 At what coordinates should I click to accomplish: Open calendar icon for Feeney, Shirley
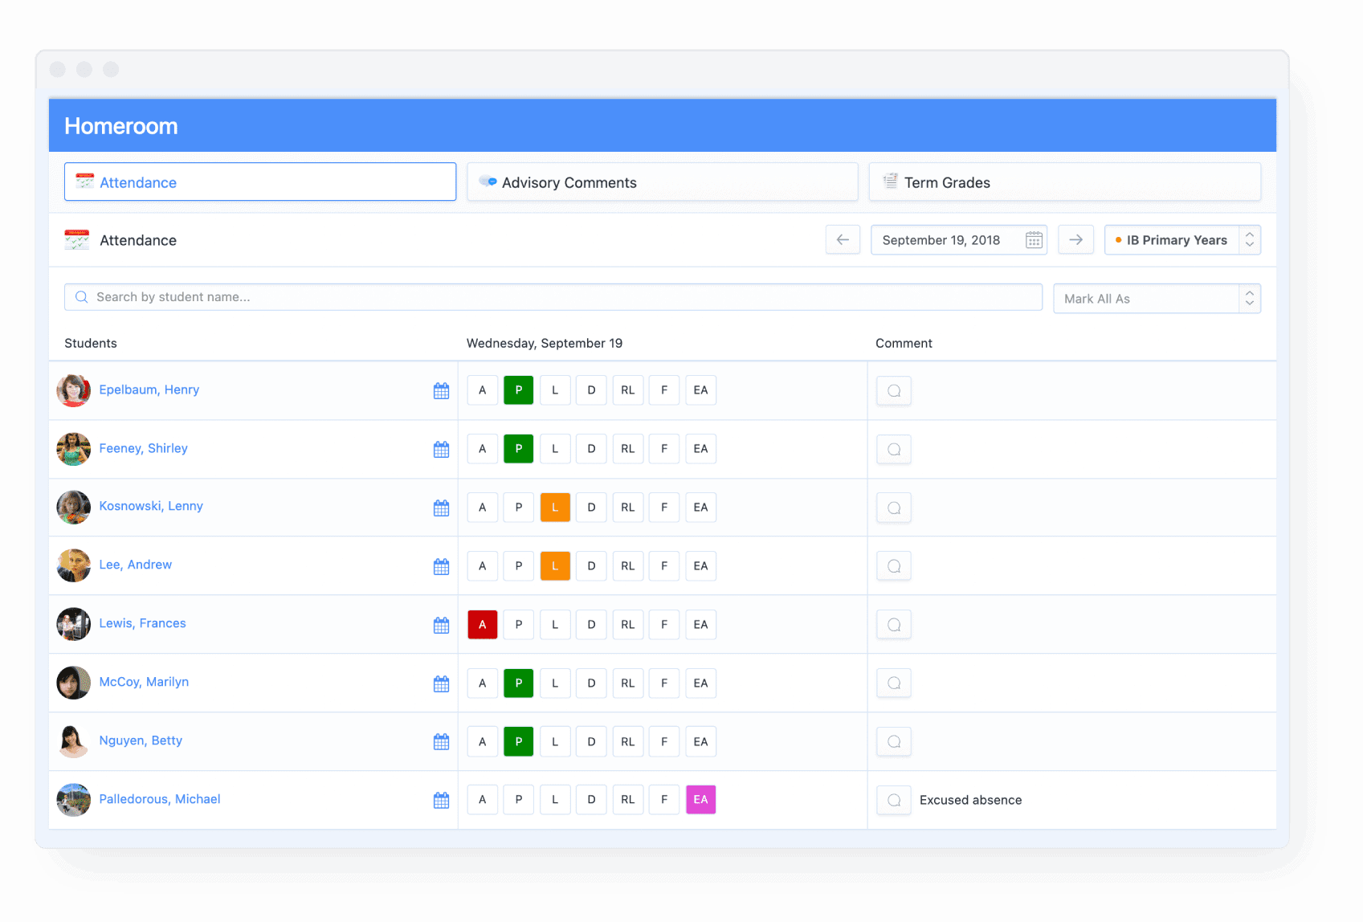pos(441,449)
